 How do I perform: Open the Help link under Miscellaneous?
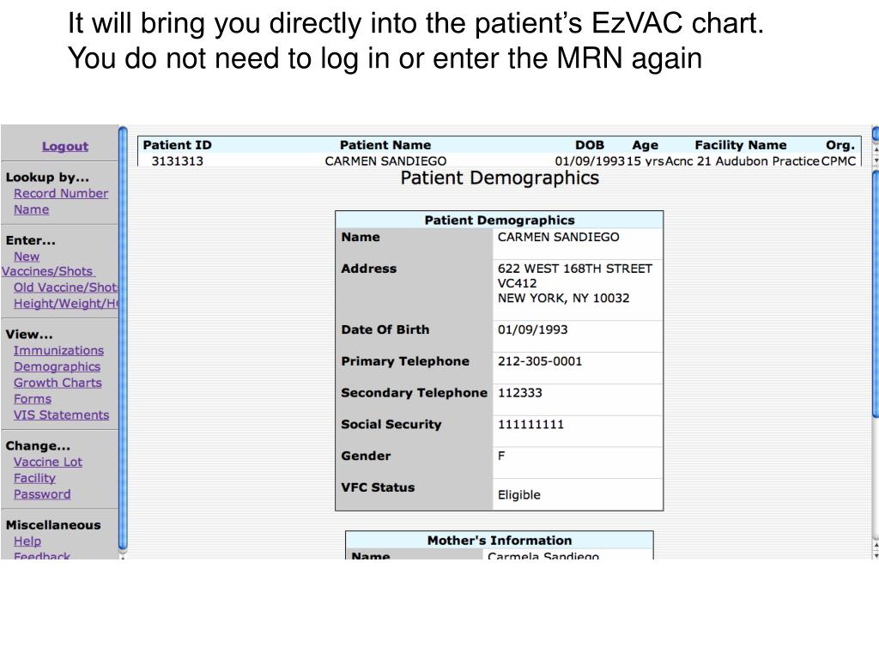click(x=27, y=541)
